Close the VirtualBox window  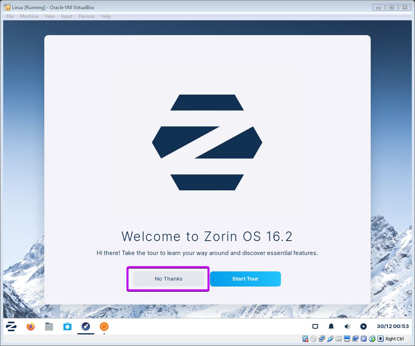point(405,8)
